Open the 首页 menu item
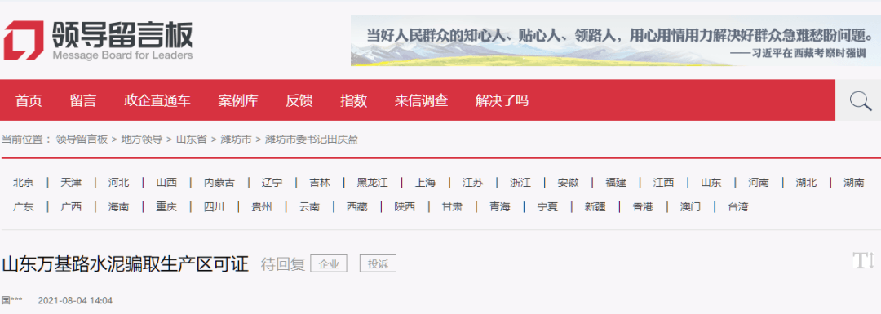The height and width of the screenshot is (314, 881). point(29,100)
